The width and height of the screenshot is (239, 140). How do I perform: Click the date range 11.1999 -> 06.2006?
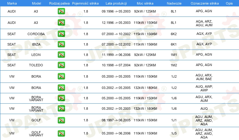(x=116, y=55)
